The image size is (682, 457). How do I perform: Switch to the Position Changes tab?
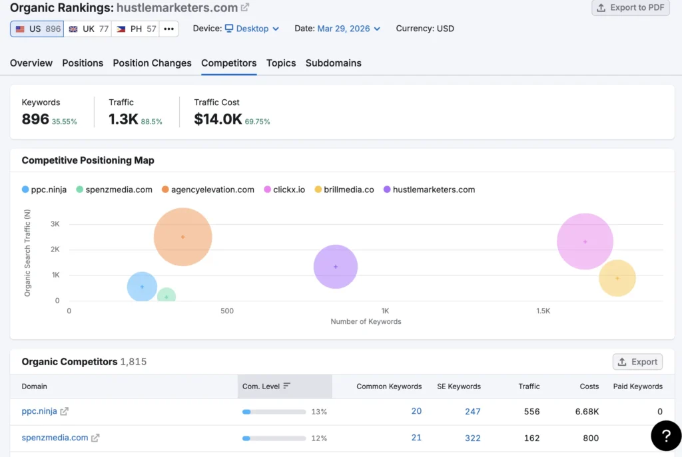[153, 63]
